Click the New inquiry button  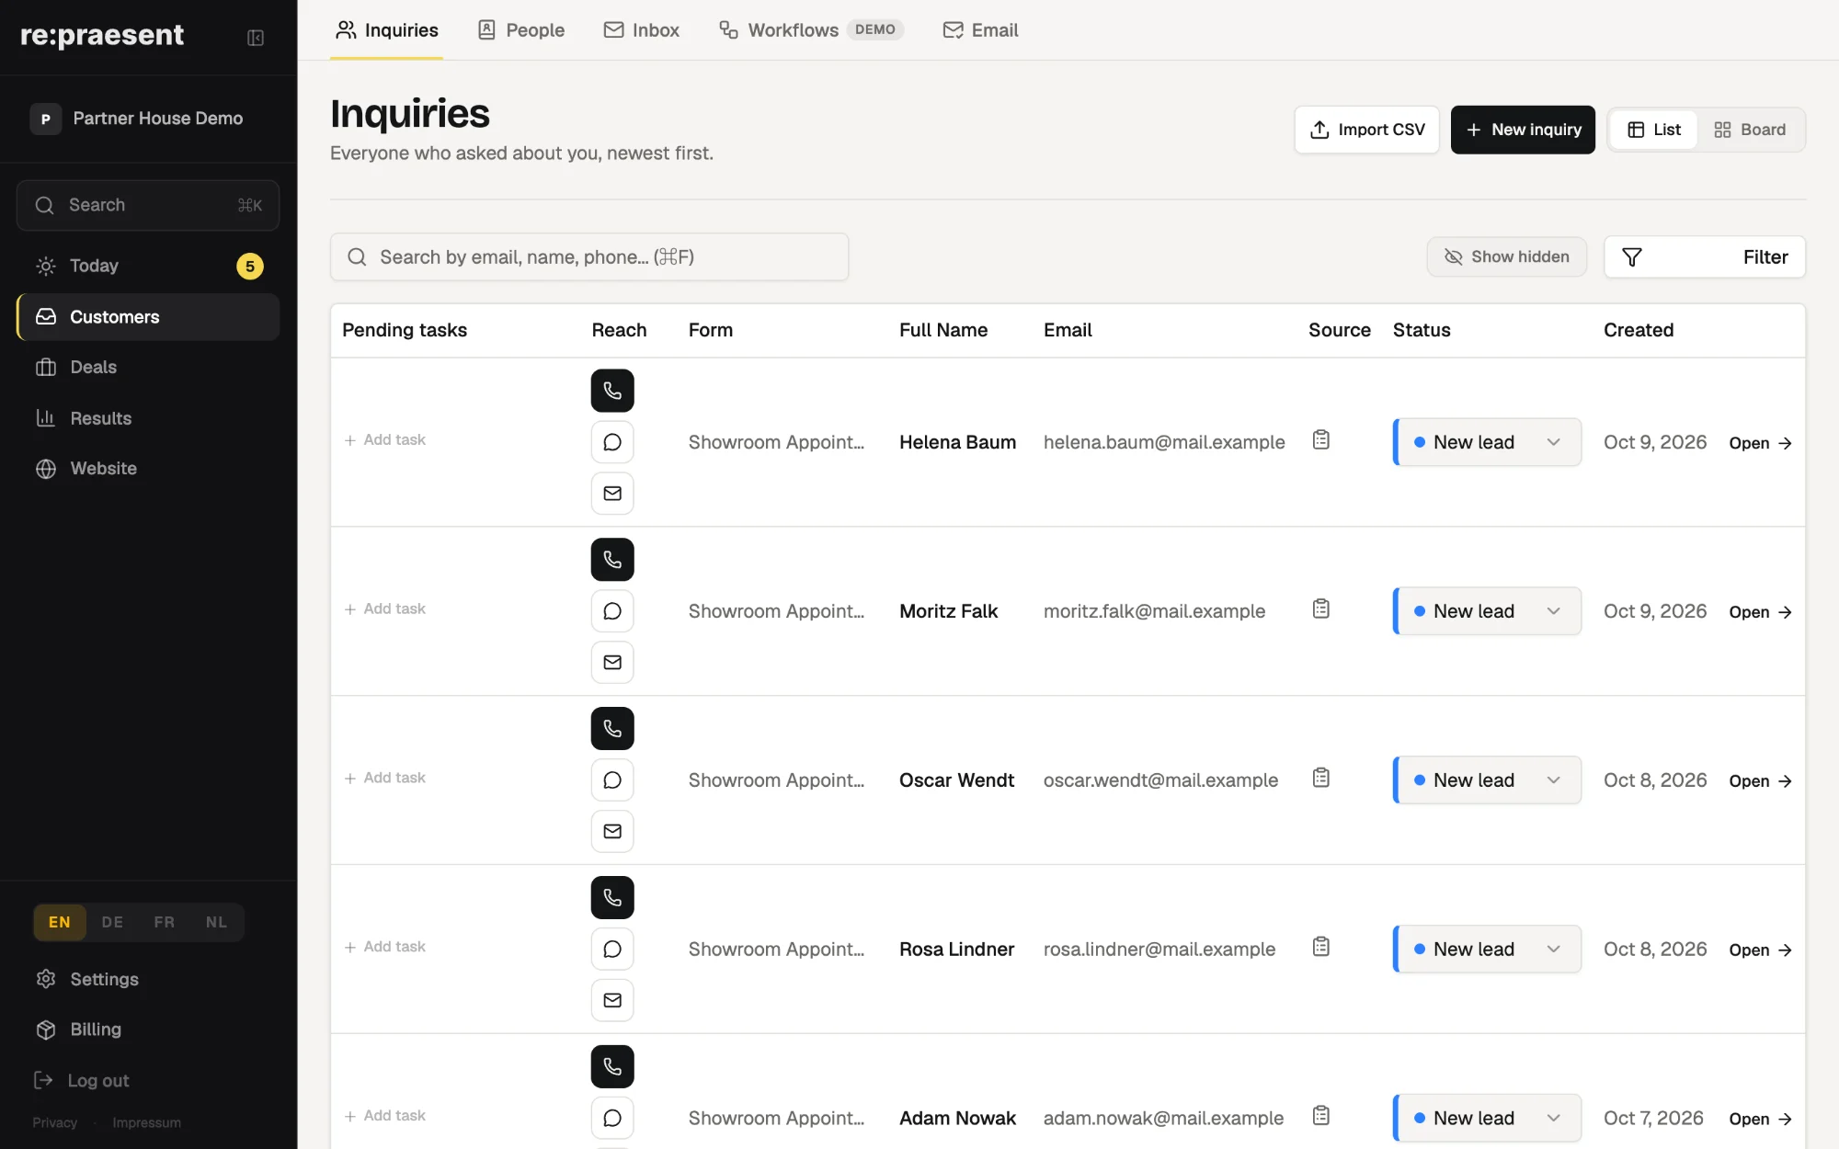[x=1523, y=130]
